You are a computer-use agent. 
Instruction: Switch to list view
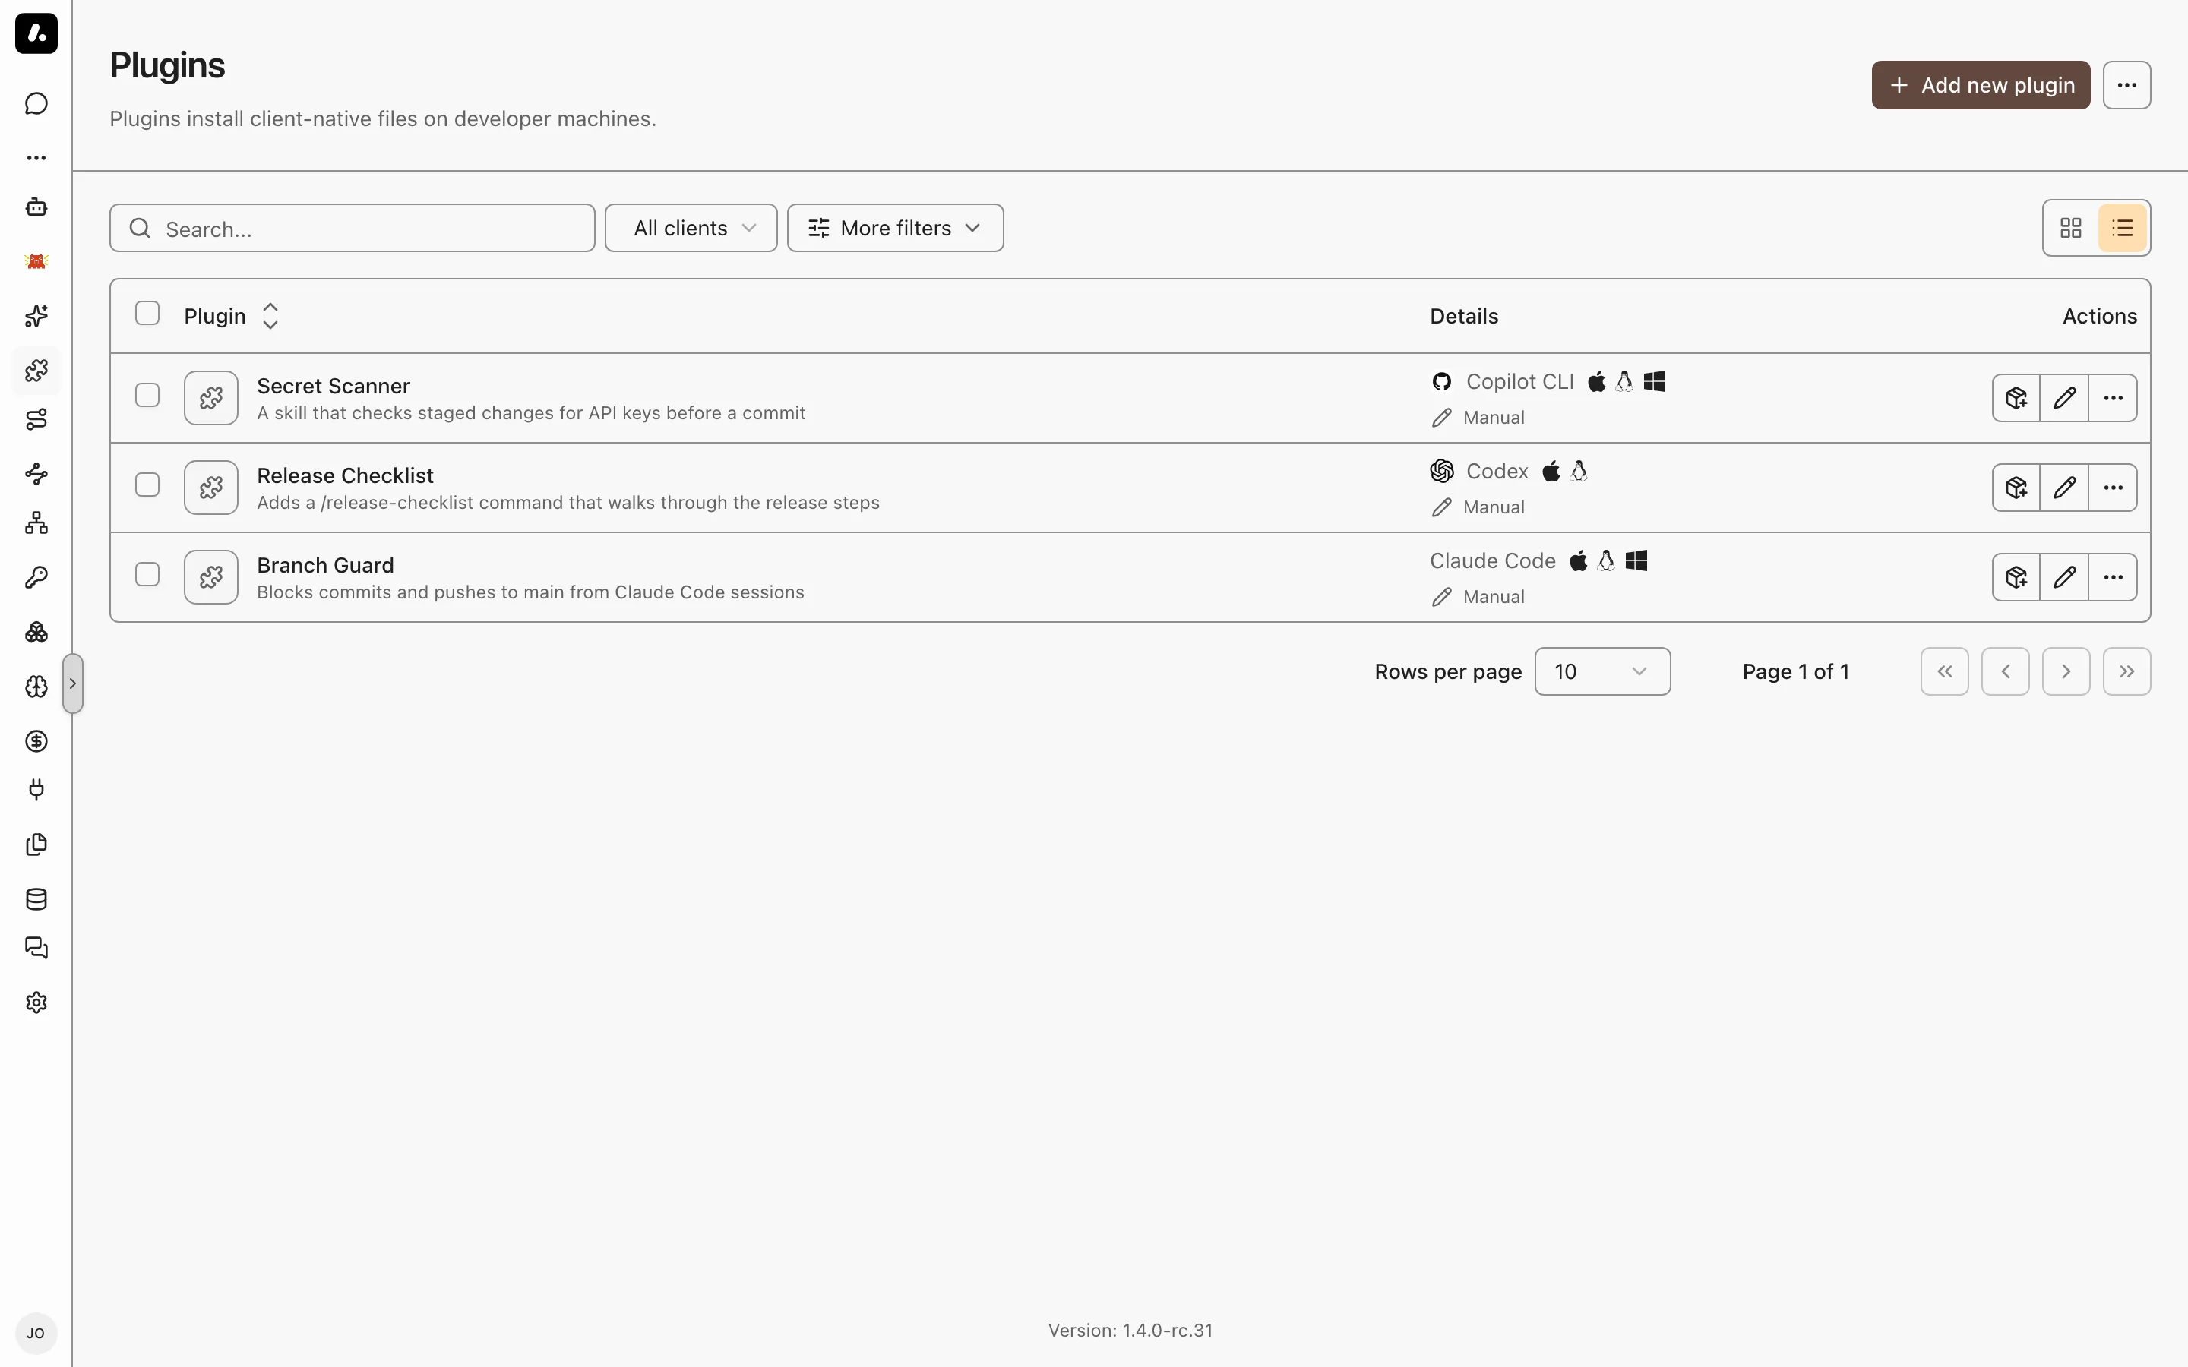(2122, 228)
